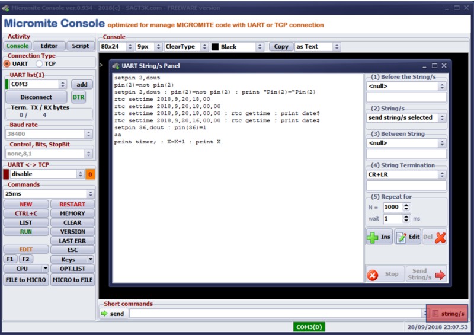Switch to the Editor tab
This screenshot has height=335, width=474.
49,46
